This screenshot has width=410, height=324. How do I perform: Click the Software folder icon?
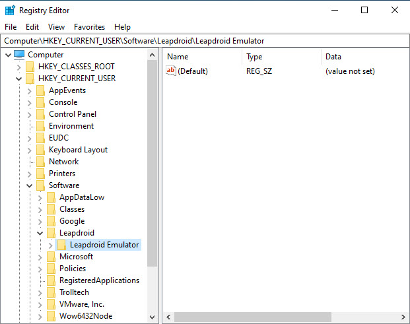pyautogui.click(x=40, y=185)
